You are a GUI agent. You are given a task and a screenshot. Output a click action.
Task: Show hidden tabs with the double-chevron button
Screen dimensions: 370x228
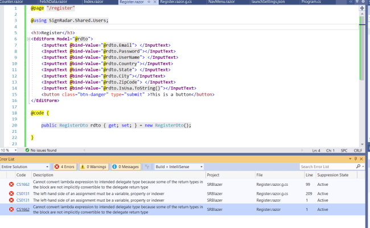(x=351, y=2)
